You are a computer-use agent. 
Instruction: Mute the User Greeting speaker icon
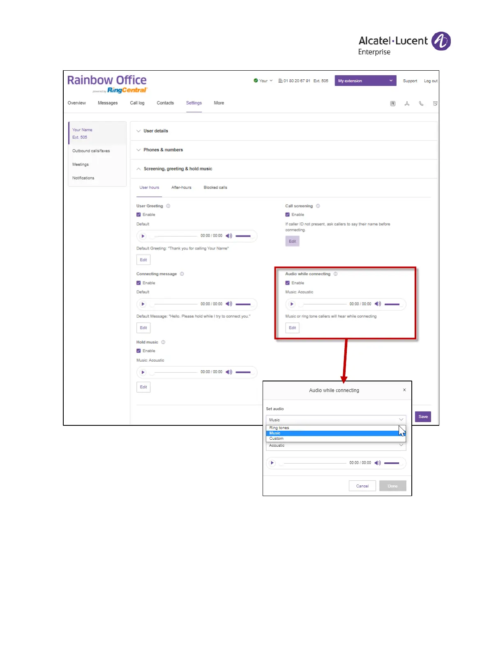point(229,236)
